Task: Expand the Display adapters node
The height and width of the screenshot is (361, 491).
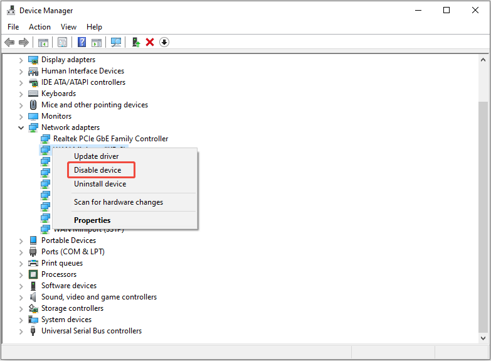Action: click(21, 60)
